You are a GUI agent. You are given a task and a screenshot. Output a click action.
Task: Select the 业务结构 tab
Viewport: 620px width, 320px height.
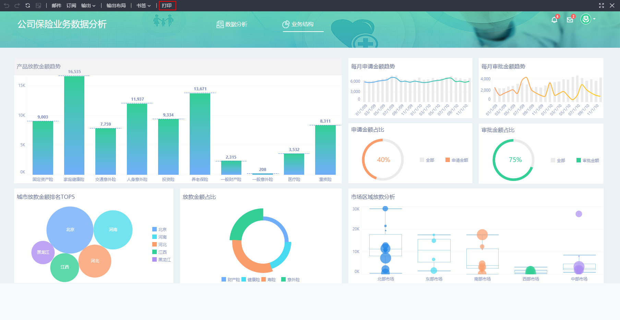pyautogui.click(x=298, y=24)
